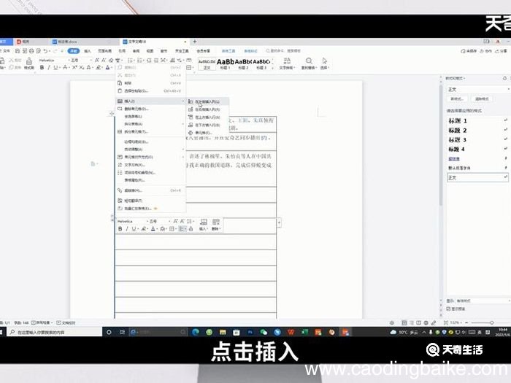Screen dimensions: 511x383
Task: Apply the 标题 1 style from styles list
Action: [x=477, y=121]
